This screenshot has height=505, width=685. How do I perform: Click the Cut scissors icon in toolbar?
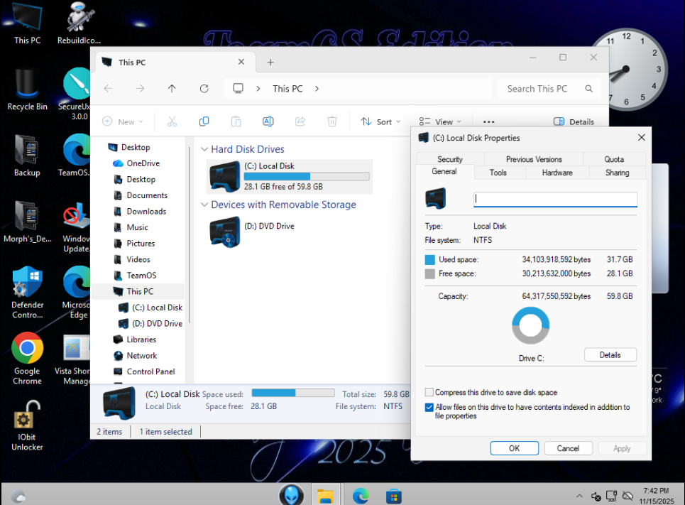(x=172, y=121)
